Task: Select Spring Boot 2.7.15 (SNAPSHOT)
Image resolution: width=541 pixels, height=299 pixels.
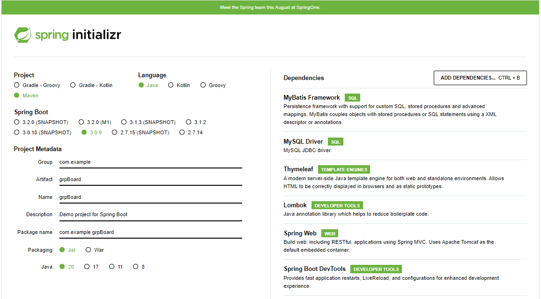Action: [x=141, y=132]
